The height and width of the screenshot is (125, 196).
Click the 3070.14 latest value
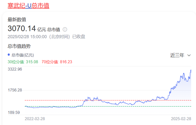click(22, 29)
